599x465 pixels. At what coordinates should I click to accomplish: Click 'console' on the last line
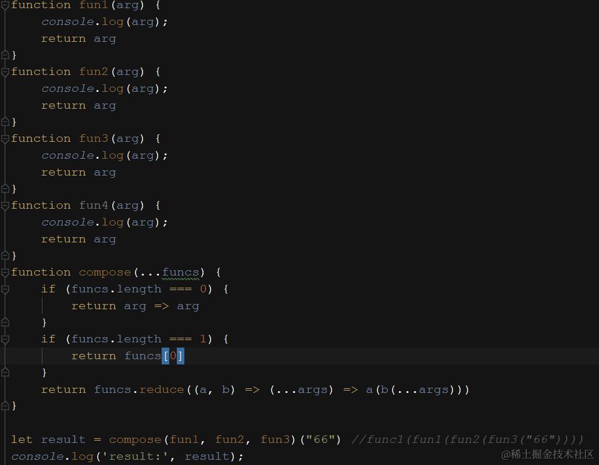[x=37, y=456]
